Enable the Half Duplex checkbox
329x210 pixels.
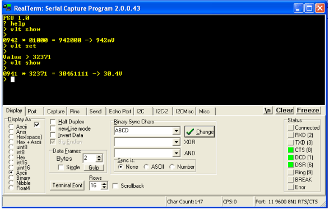pos(53,122)
